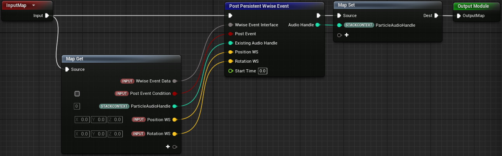The width and height of the screenshot is (502, 156).
Task: Click the Wwise Event Data output pin
Action: coord(174,81)
